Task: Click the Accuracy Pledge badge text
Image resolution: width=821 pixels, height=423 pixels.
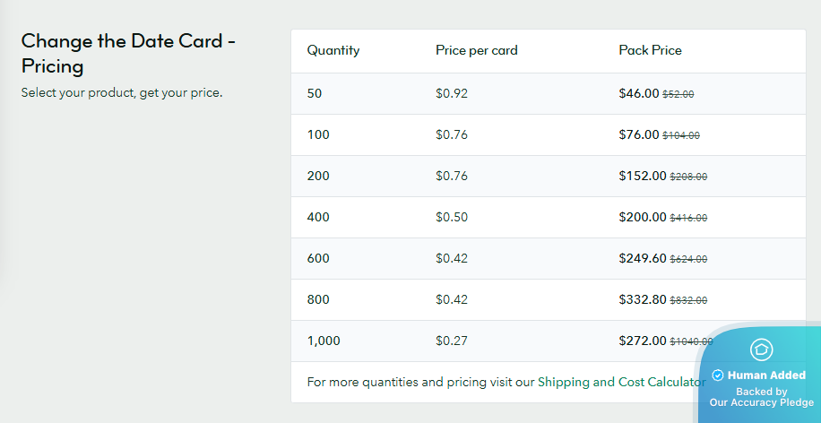Action: pyautogui.click(x=761, y=397)
